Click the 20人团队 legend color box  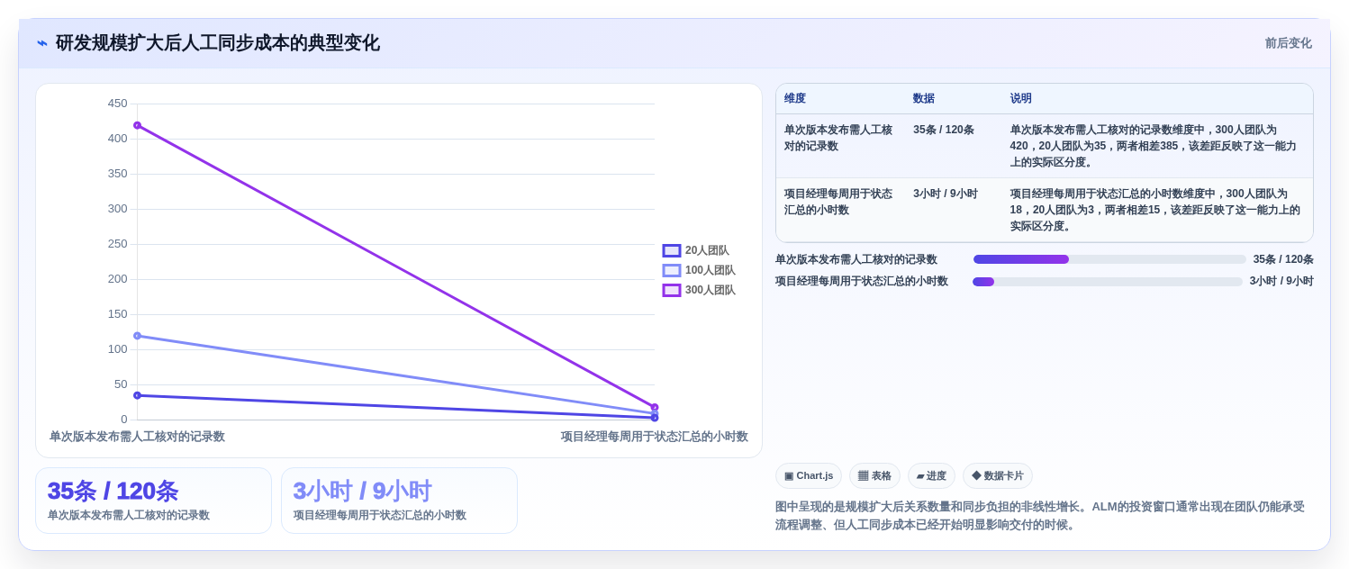coord(672,250)
